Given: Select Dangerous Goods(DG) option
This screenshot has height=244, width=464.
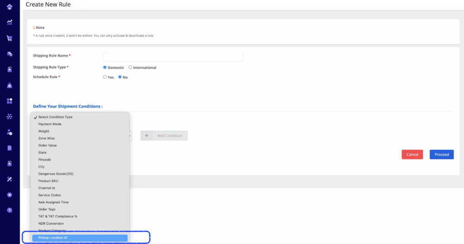Looking at the screenshot, I should pos(56,174).
